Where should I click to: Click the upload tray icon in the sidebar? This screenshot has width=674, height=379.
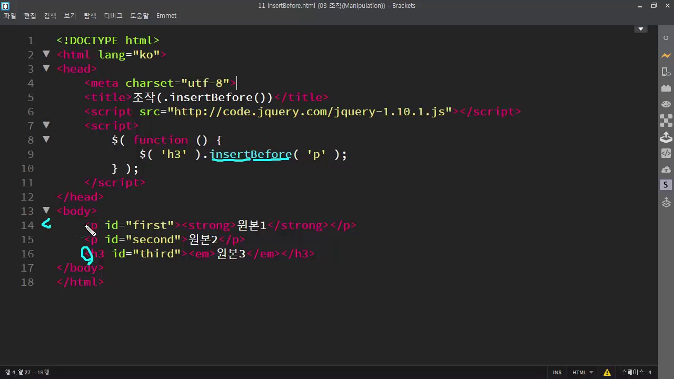(666, 137)
